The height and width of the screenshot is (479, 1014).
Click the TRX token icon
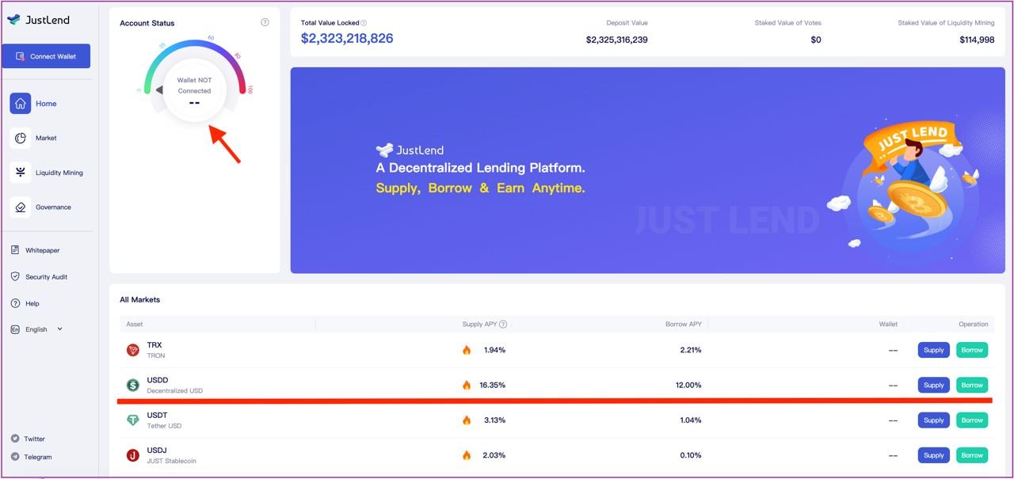(x=132, y=350)
